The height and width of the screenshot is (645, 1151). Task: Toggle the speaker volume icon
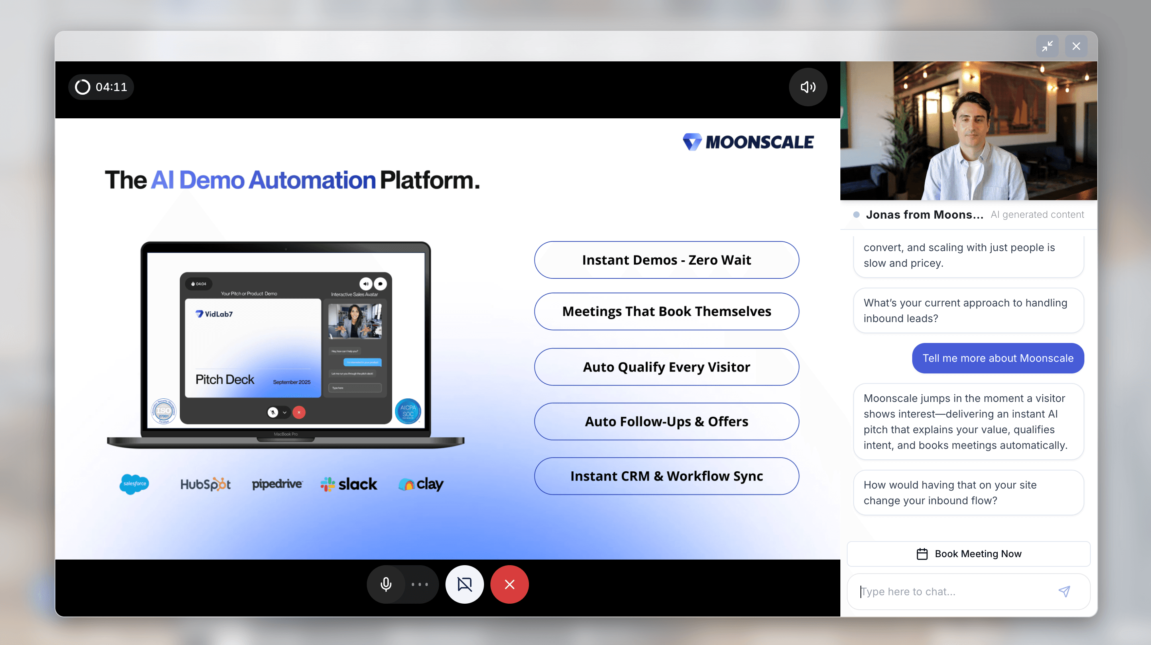[808, 87]
